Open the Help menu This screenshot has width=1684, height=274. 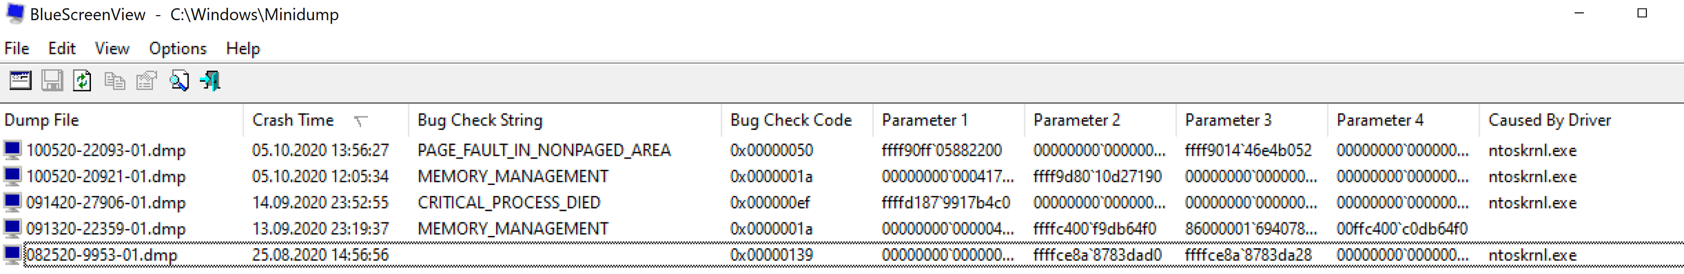(x=243, y=48)
